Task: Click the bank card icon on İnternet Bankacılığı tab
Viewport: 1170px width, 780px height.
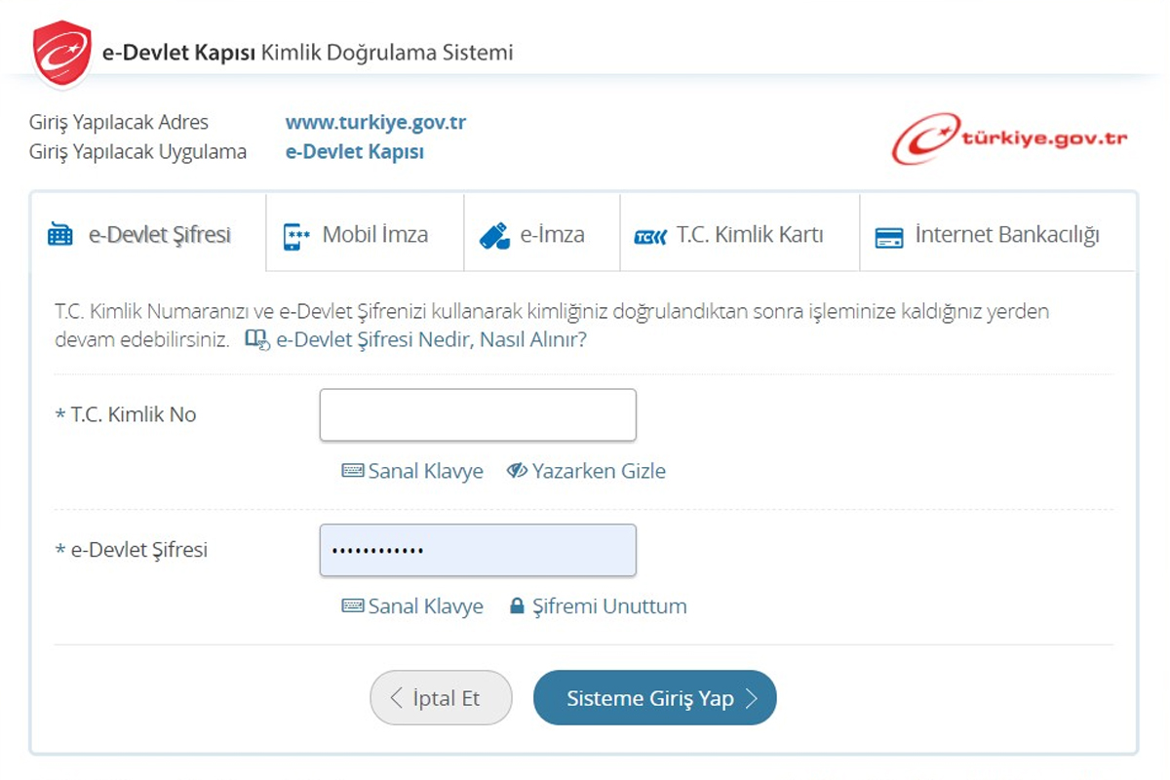Action: [x=890, y=234]
